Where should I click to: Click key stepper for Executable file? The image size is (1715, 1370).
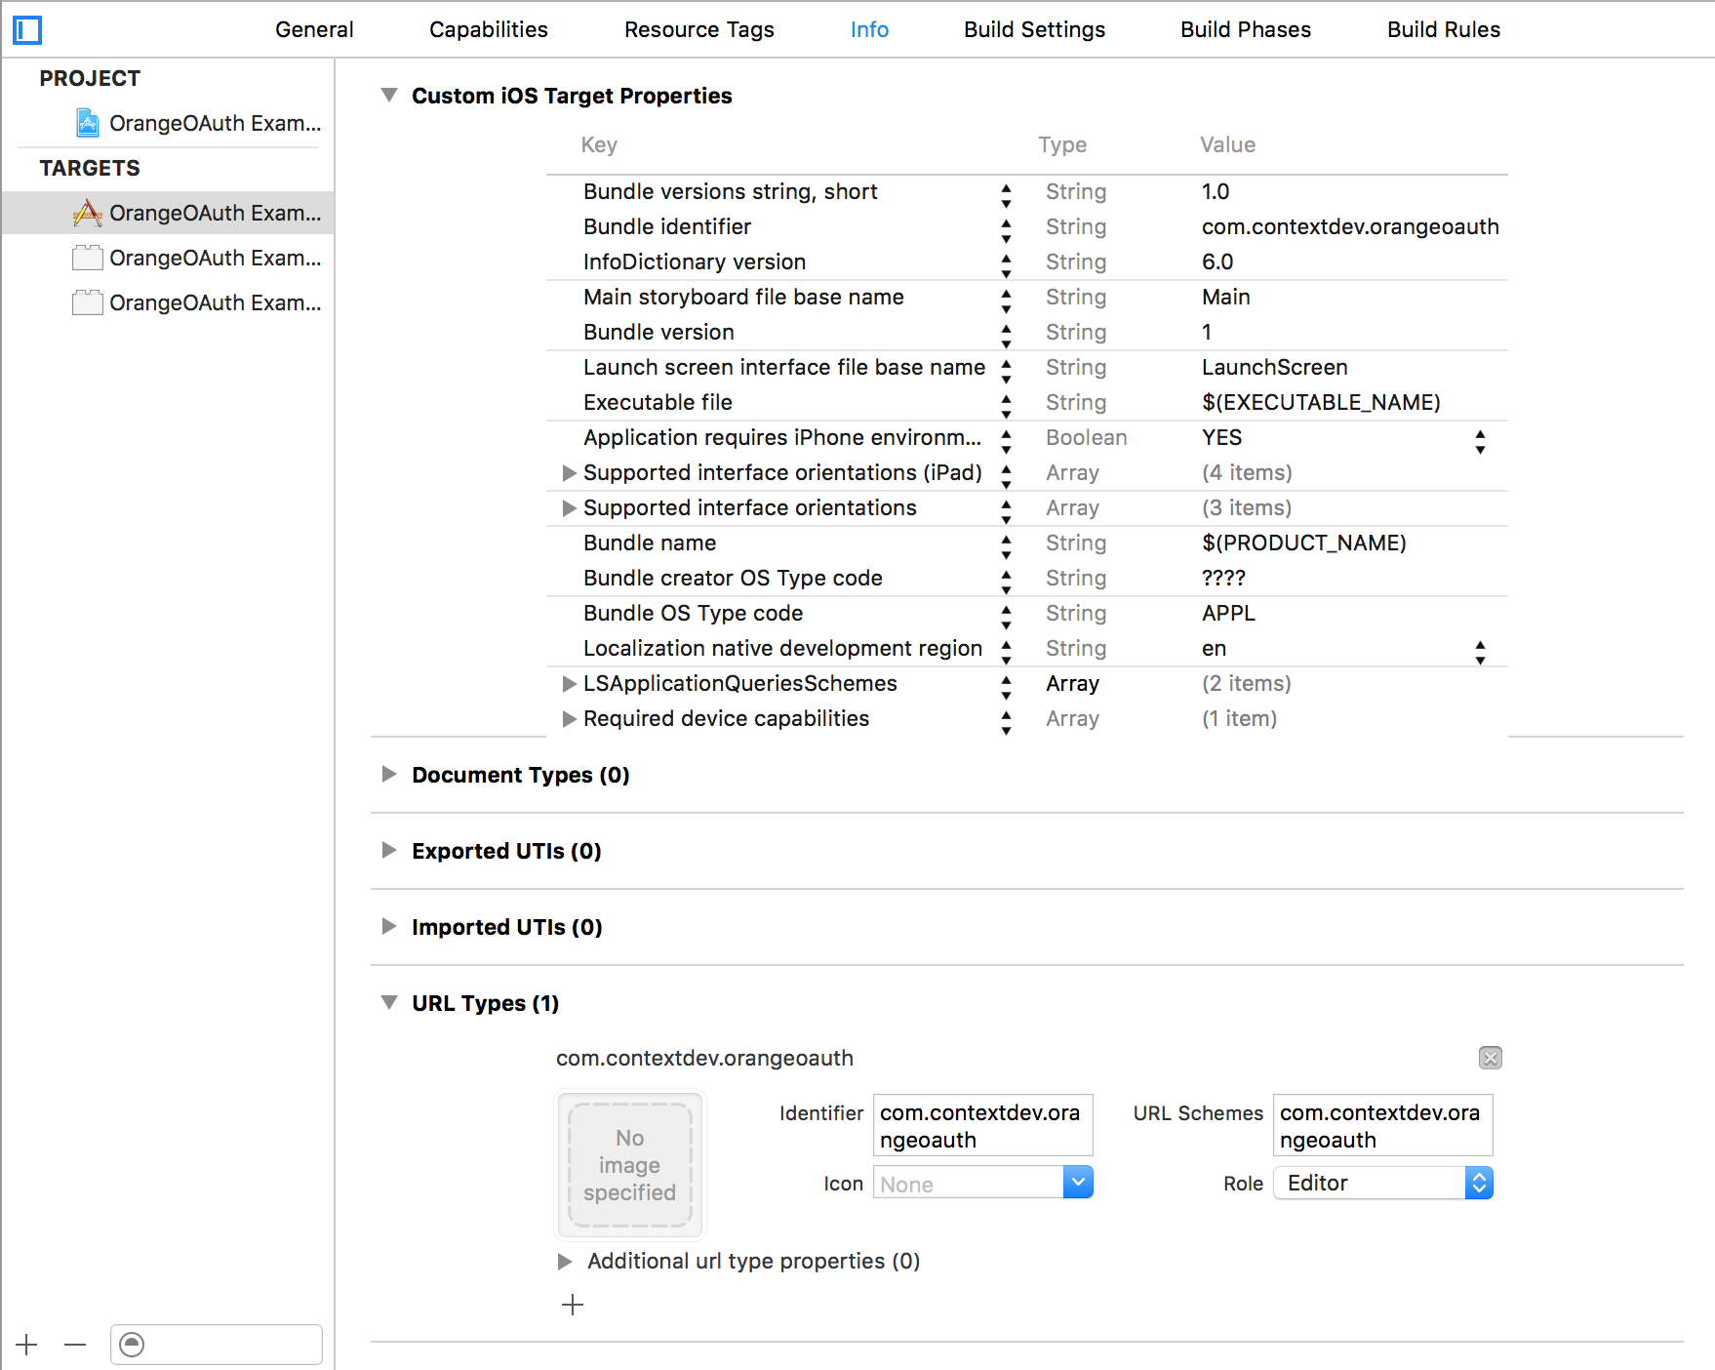[x=1006, y=407]
